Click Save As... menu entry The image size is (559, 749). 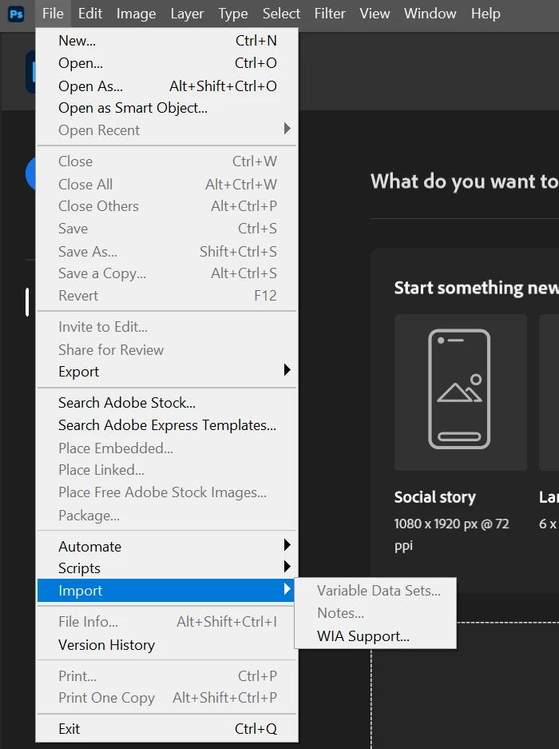coord(167,251)
